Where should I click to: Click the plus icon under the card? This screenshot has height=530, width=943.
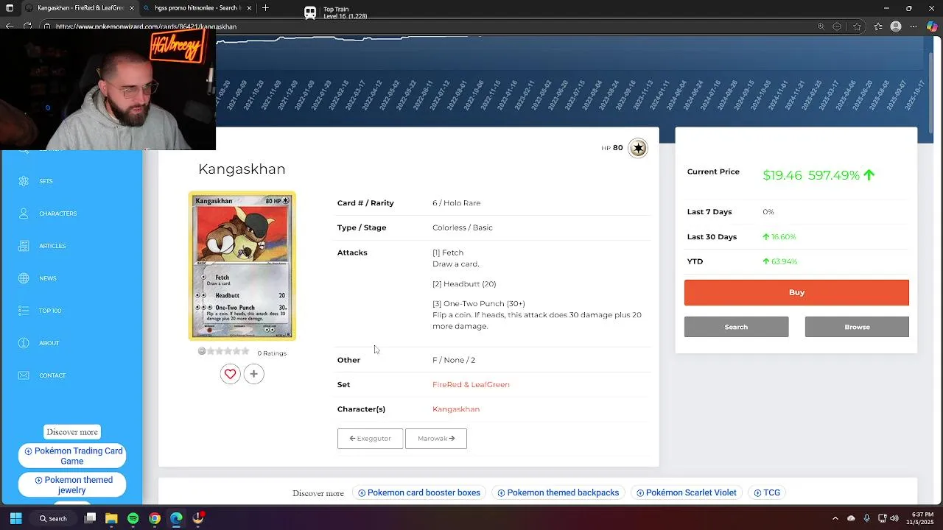point(253,374)
